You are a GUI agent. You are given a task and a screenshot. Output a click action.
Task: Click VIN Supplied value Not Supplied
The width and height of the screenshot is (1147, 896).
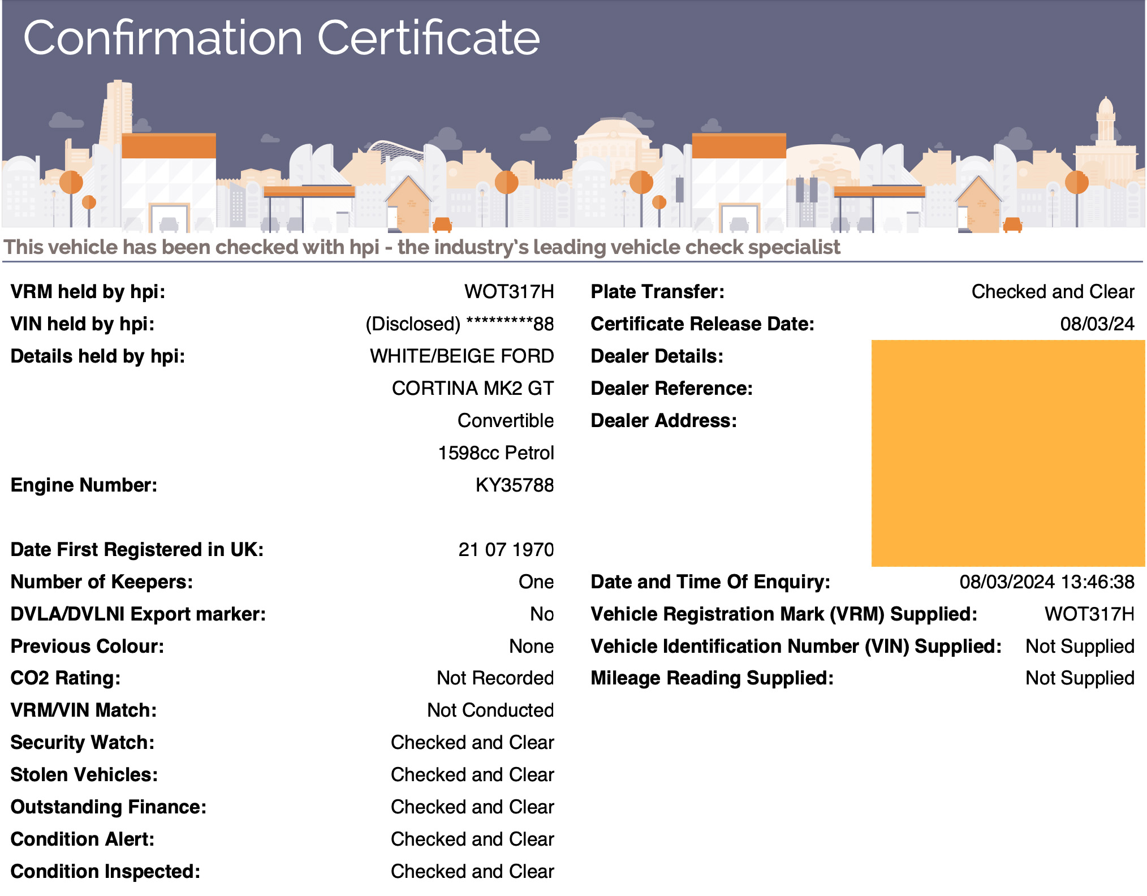[x=1080, y=646]
